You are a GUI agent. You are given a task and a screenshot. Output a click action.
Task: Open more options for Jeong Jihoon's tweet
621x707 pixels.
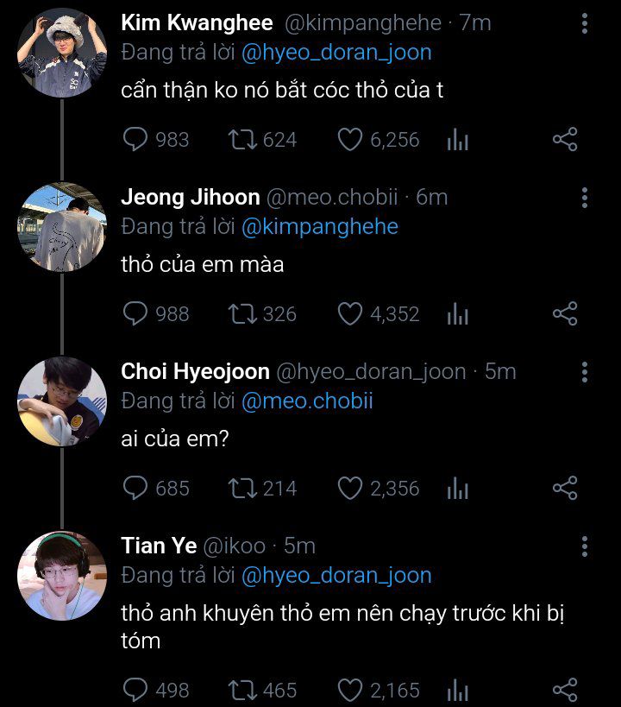[x=585, y=198]
